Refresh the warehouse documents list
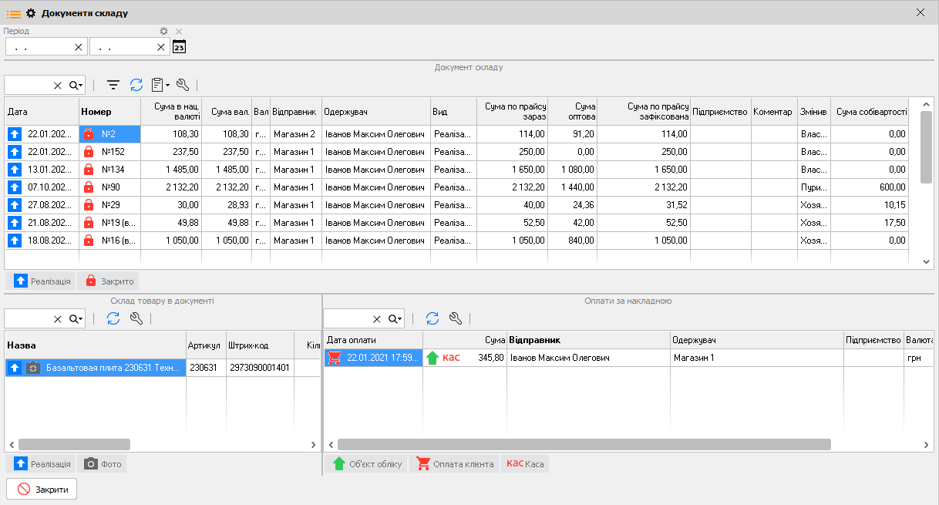This screenshot has height=505, width=939. click(x=136, y=86)
